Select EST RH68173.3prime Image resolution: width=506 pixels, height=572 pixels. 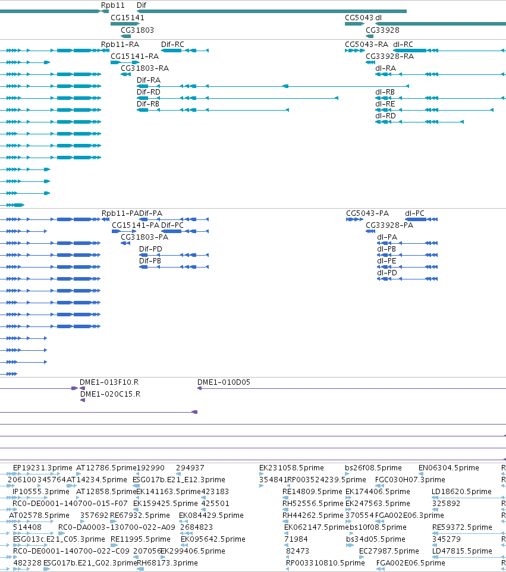click(x=167, y=563)
